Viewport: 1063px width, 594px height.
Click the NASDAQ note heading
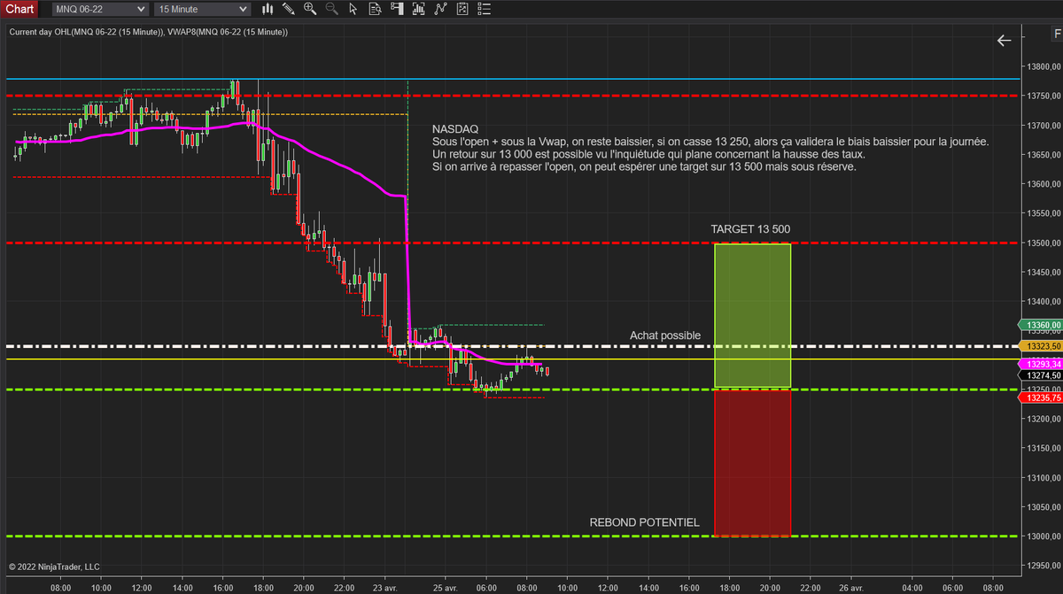coord(455,129)
